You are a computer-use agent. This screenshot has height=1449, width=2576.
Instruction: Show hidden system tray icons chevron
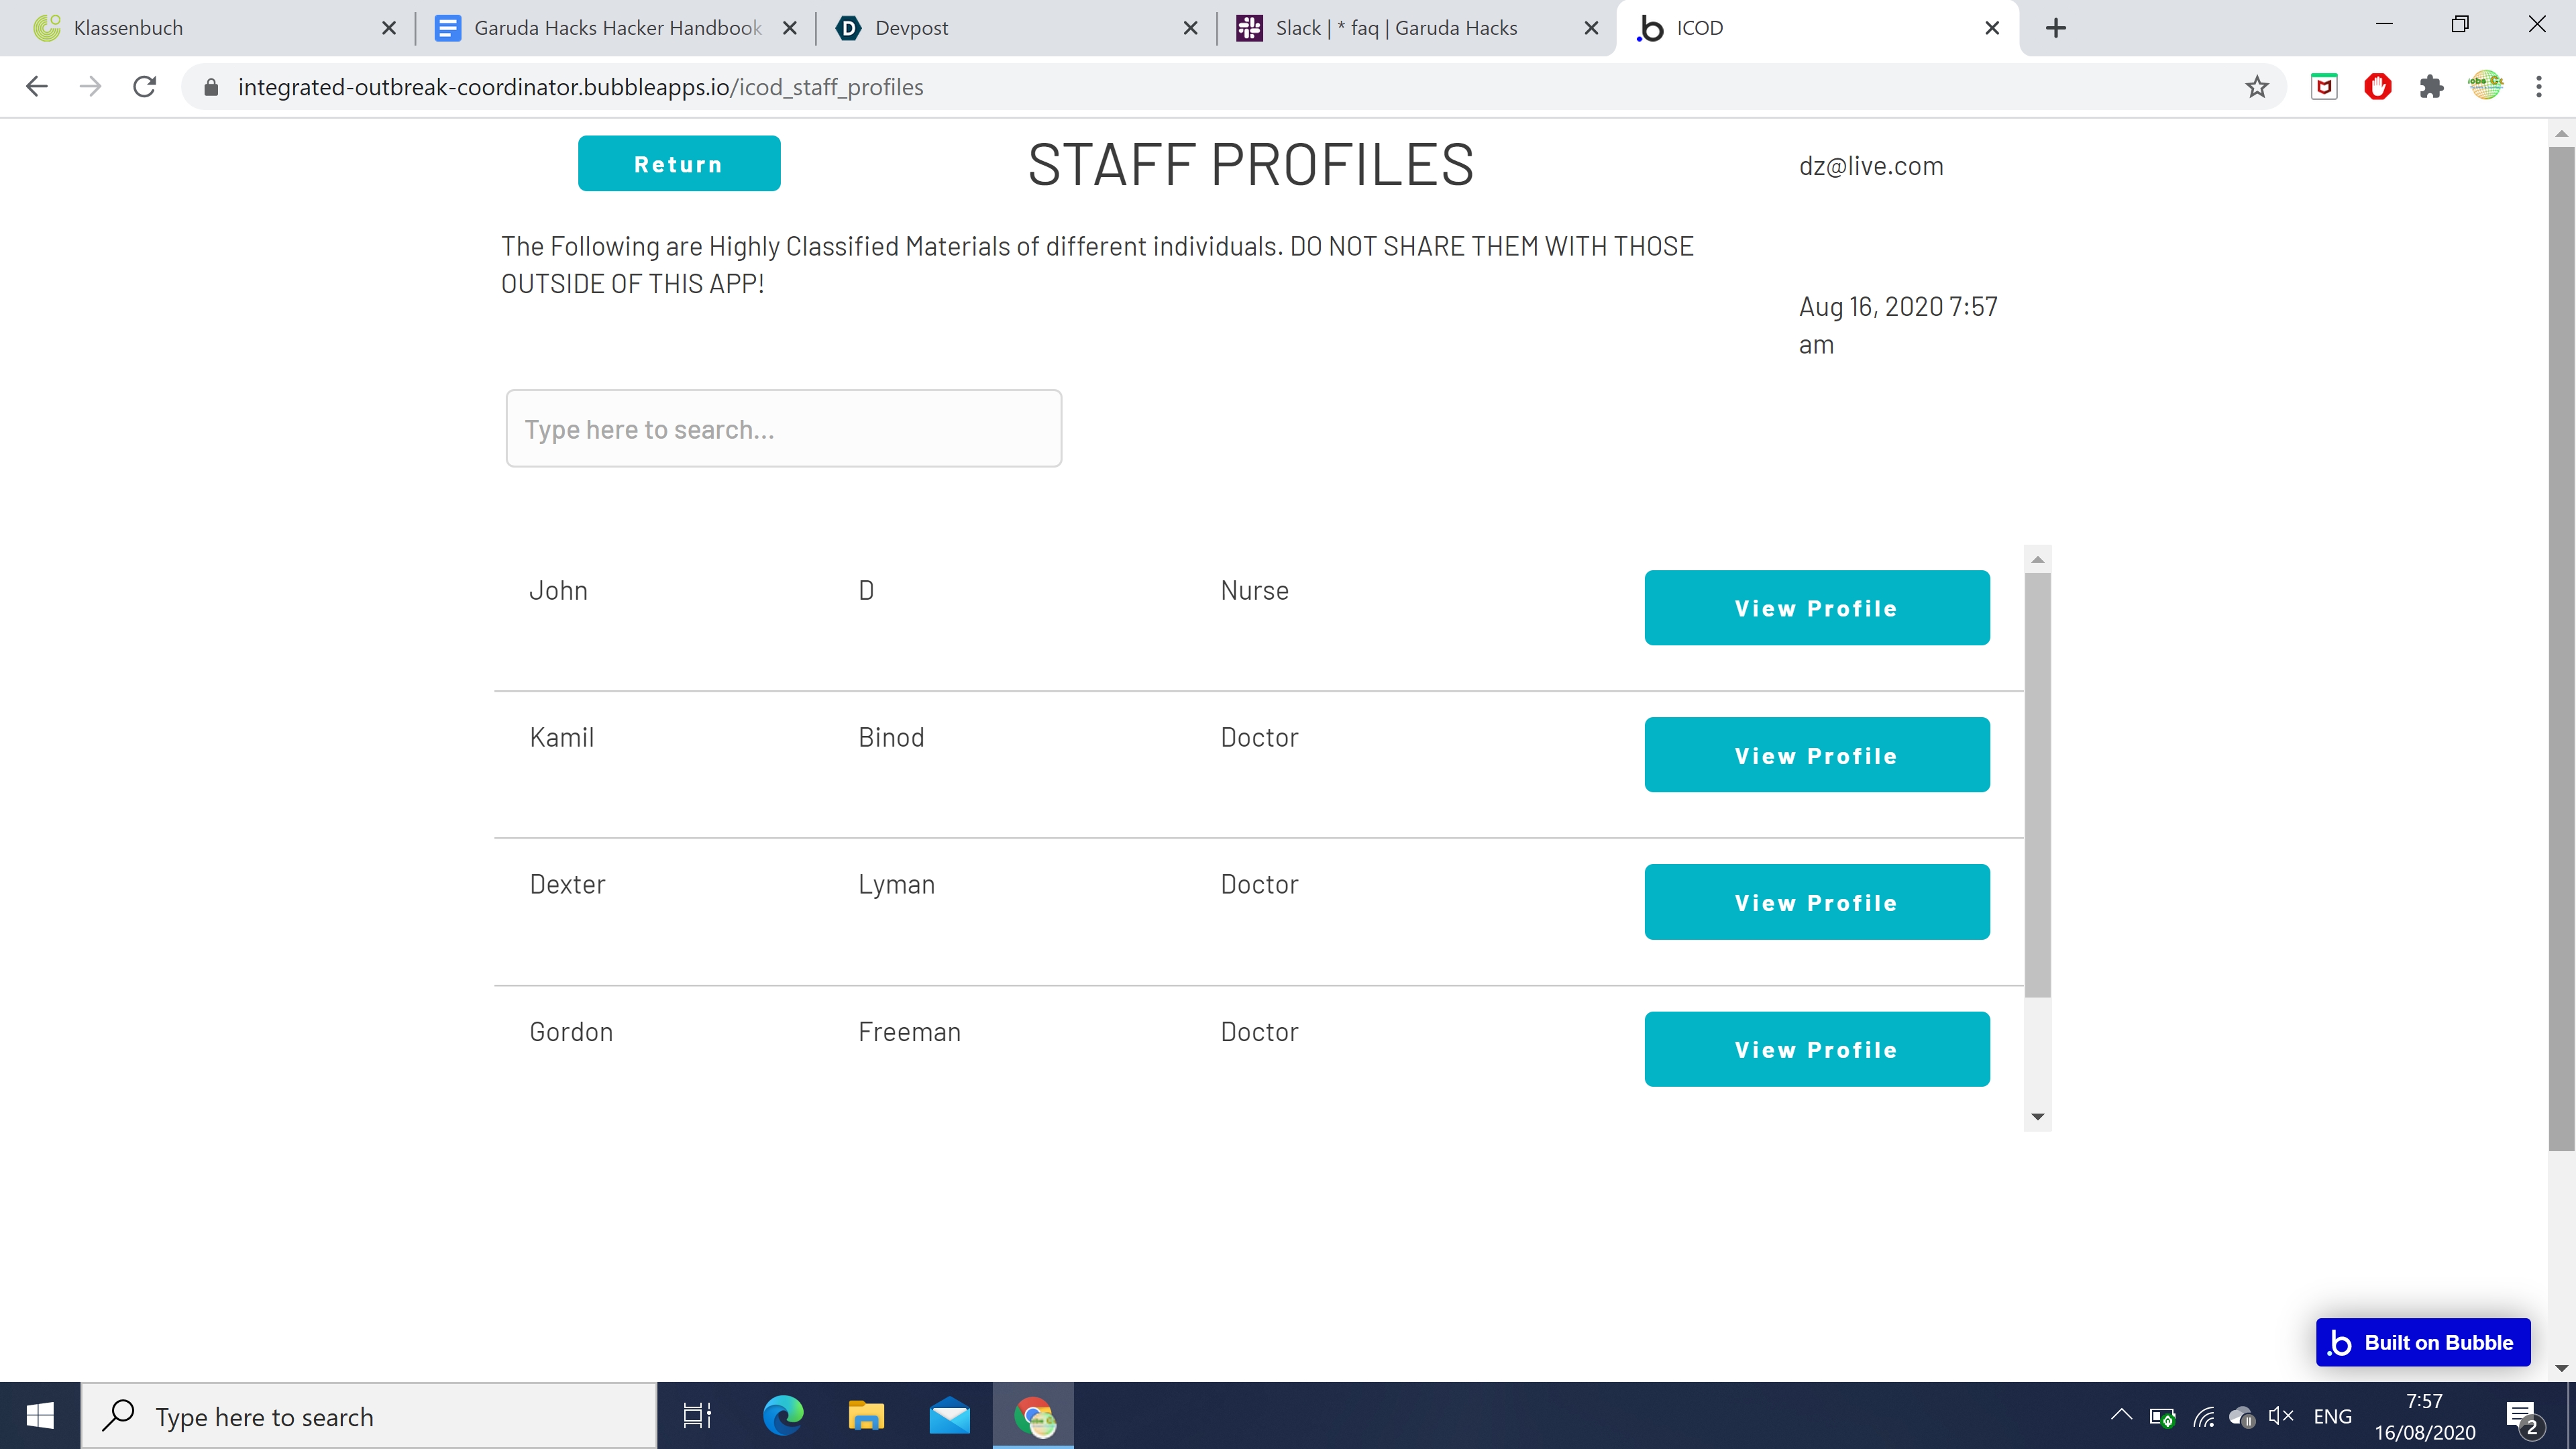2120,1415
